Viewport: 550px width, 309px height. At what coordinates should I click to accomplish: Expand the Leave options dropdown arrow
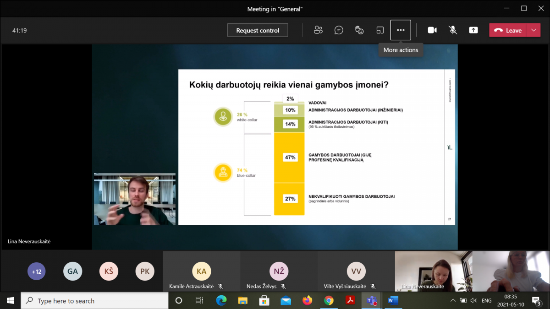pos(533,30)
